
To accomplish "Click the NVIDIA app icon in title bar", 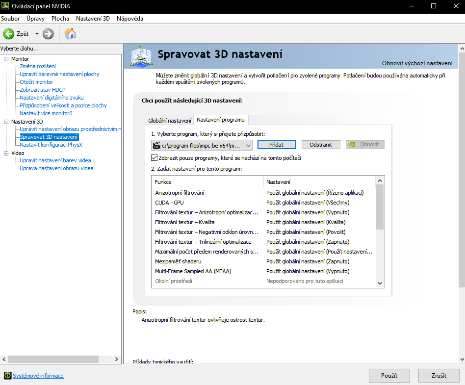I will (x=5, y=6).
